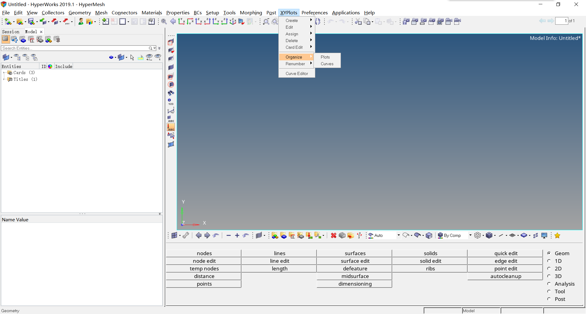The width and height of the screenshot is (586, 314).
Task: Click the Numbers 123 icon in vertical toolbar
Action: [x=171, y=102]
